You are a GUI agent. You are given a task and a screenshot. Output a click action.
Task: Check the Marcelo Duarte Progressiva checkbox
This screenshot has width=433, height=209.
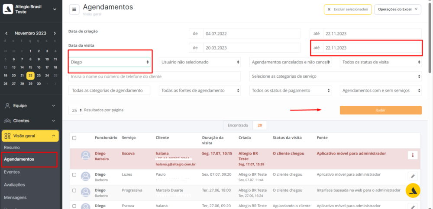pos(74,190)
